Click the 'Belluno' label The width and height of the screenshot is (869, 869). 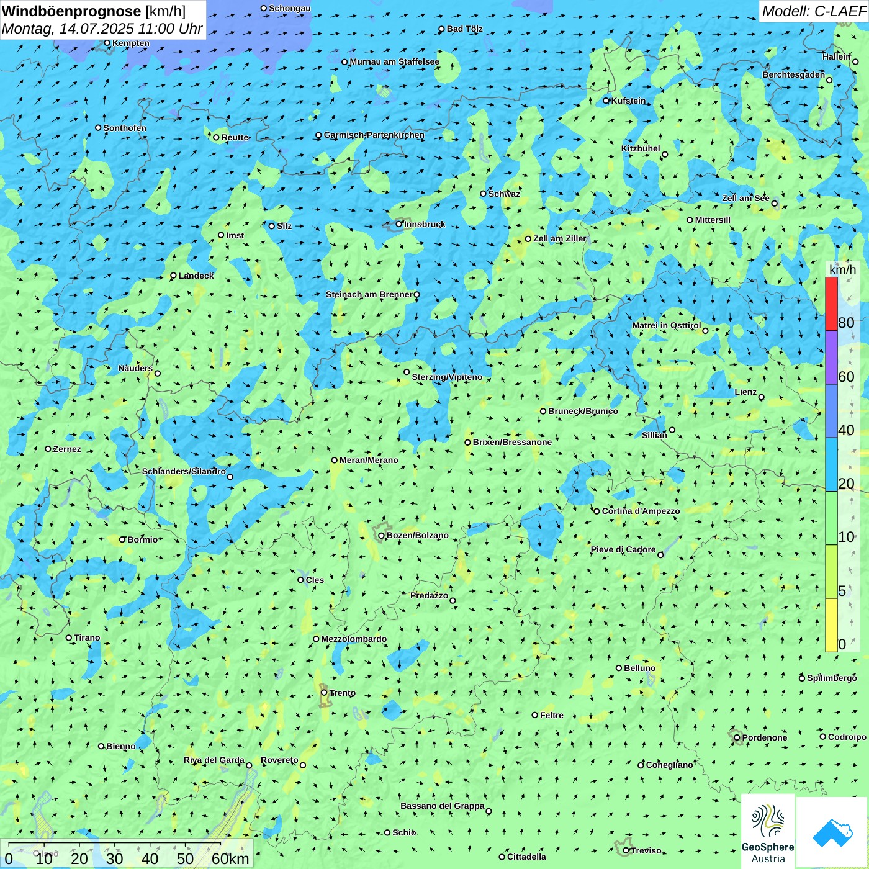[x=639, y=668]
